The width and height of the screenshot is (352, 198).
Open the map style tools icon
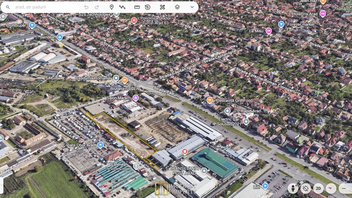[x=162, y=7]
